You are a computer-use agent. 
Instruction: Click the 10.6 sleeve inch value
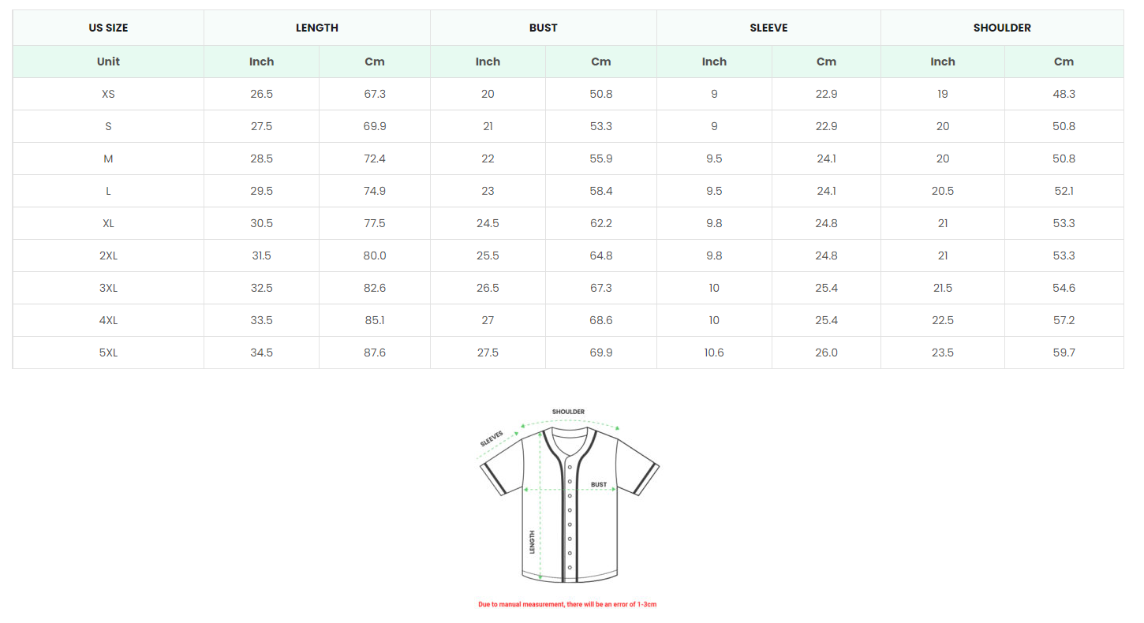[x=714, y=353]
